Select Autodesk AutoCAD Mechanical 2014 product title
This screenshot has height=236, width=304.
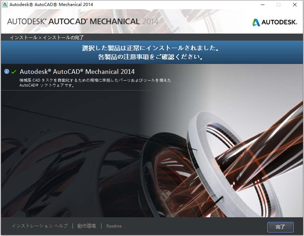click(x=77, y=72)
